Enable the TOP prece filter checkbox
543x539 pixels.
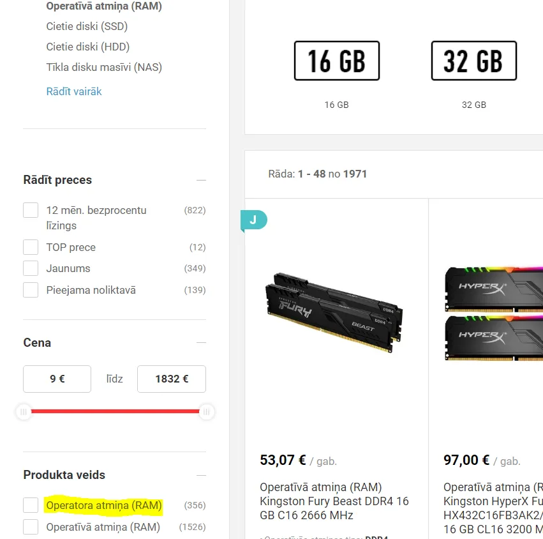click(31, 248)
